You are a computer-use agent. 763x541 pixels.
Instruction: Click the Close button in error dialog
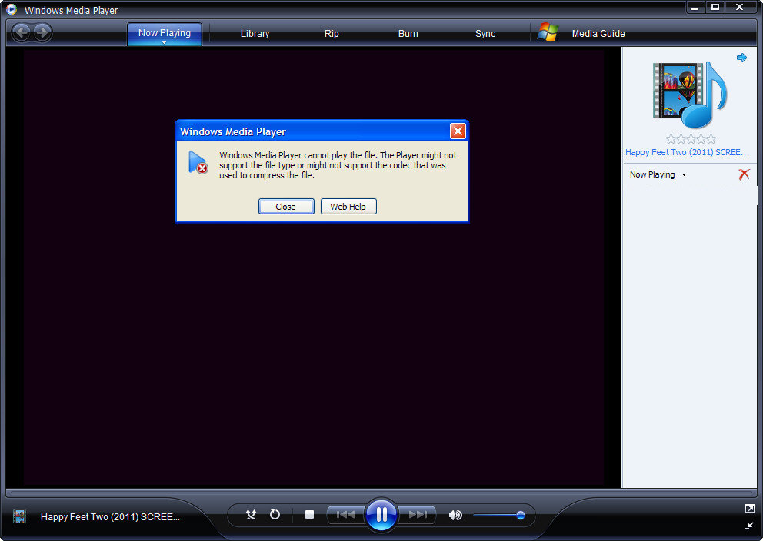(x=286, y=207)
